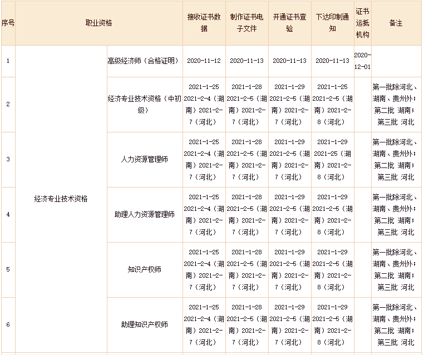
Task: Click the merged 经济专业技术资格 category cell
Action: click(61, 199)
